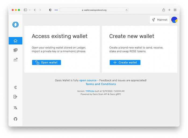This screenshot has height=138, width=188.
Task: Click the blue dots extension icon
Action: pos(56,10)
